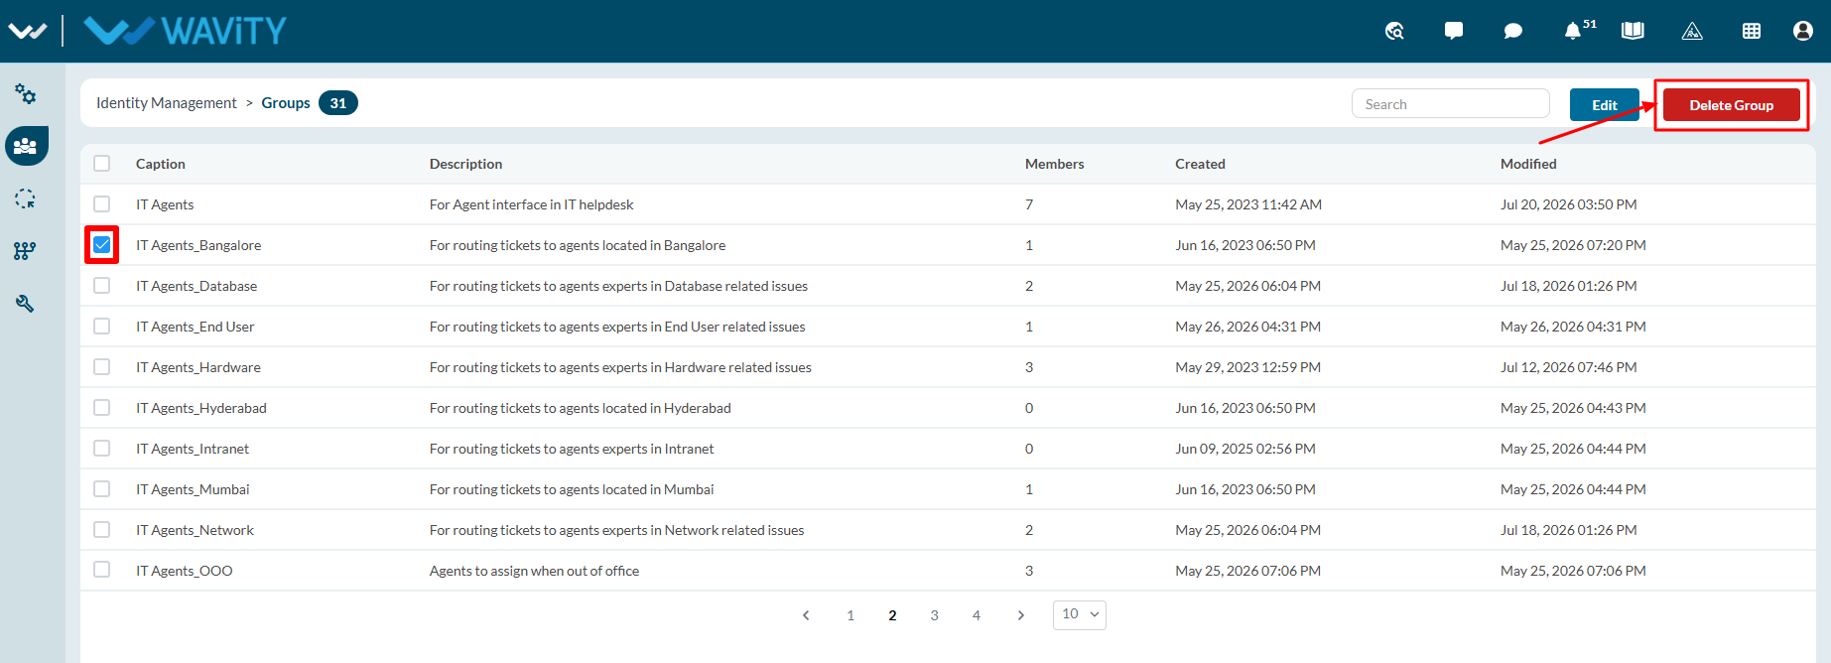This screenshot has height=663, width=1831.
Task: Click modified date 'Jul 20, 2026 03:50 PM'
Action: click(1569, 204)
